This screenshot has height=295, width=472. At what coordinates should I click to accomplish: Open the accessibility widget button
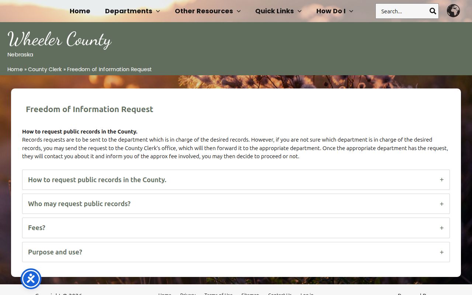[x=31, y=279]
